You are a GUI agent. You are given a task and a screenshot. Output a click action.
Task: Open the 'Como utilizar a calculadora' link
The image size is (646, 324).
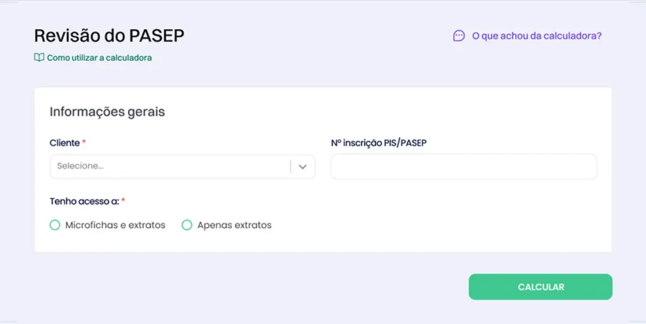[x=99, y=58]
